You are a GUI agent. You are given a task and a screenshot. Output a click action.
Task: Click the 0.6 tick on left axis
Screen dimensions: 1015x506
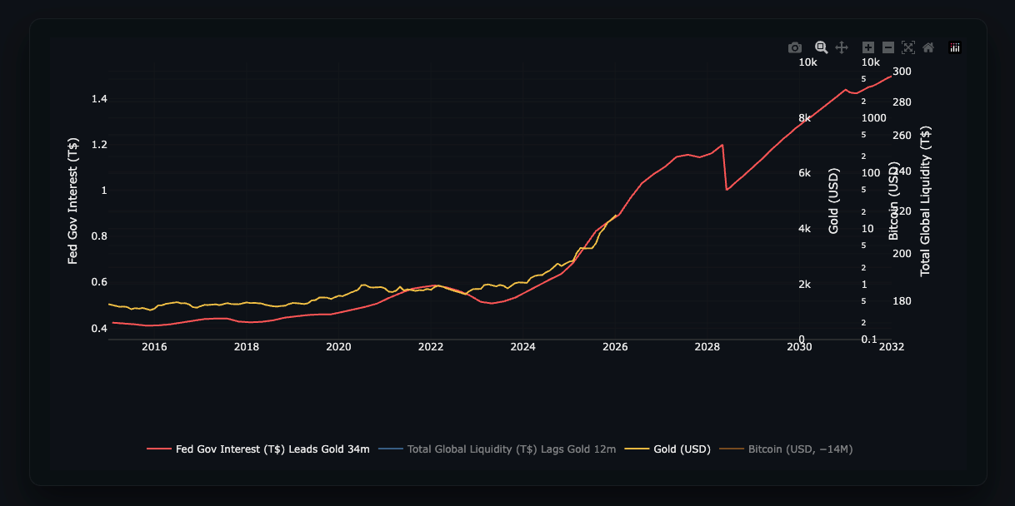(99, 282)
